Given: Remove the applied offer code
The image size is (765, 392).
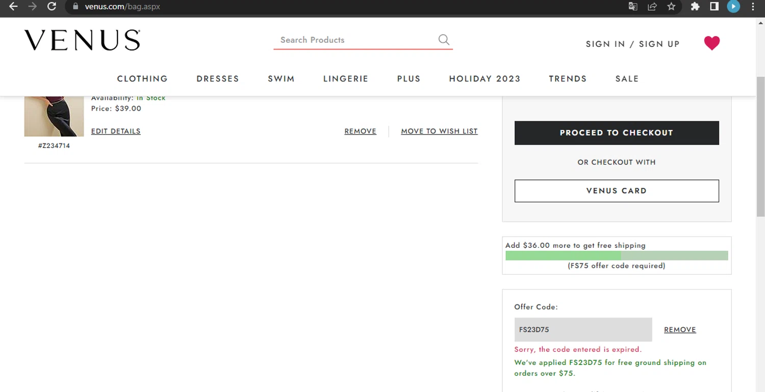Looking at the screenshot, I should pyautogui.click(x=680, y=330).
